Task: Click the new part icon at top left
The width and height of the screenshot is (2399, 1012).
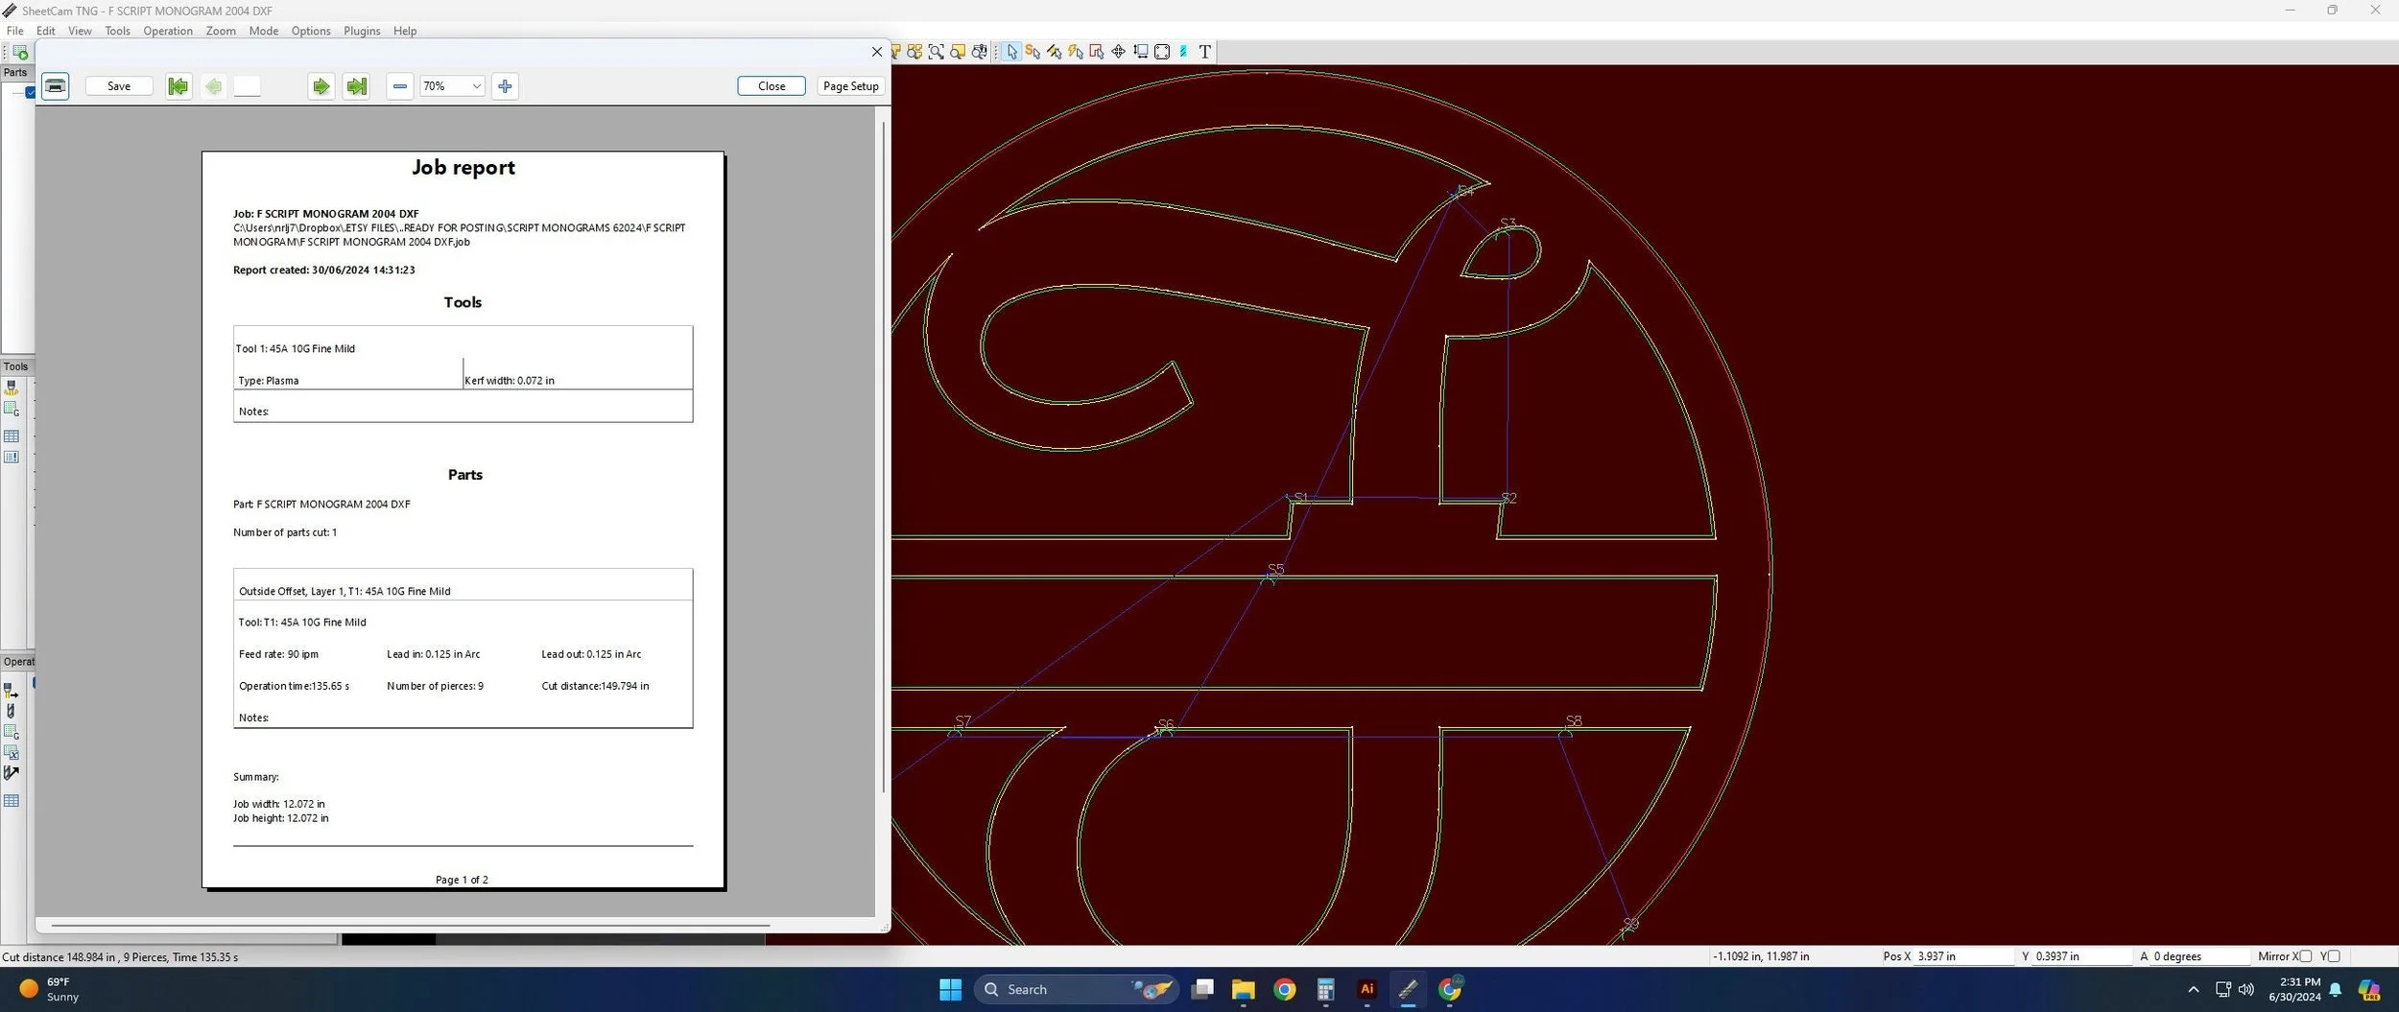Action: pyautogui.click(x=19, y=53)
